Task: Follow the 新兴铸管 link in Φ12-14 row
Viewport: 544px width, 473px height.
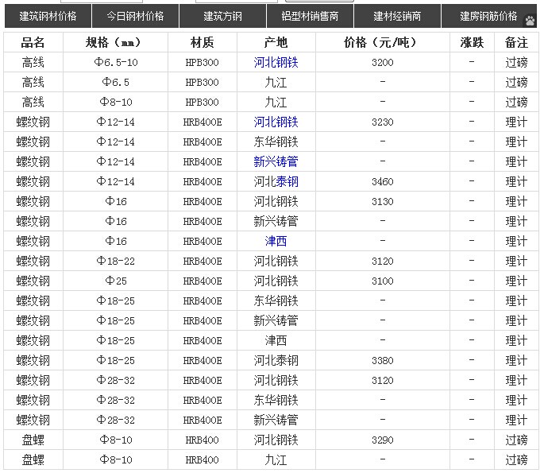Action: 276,161
